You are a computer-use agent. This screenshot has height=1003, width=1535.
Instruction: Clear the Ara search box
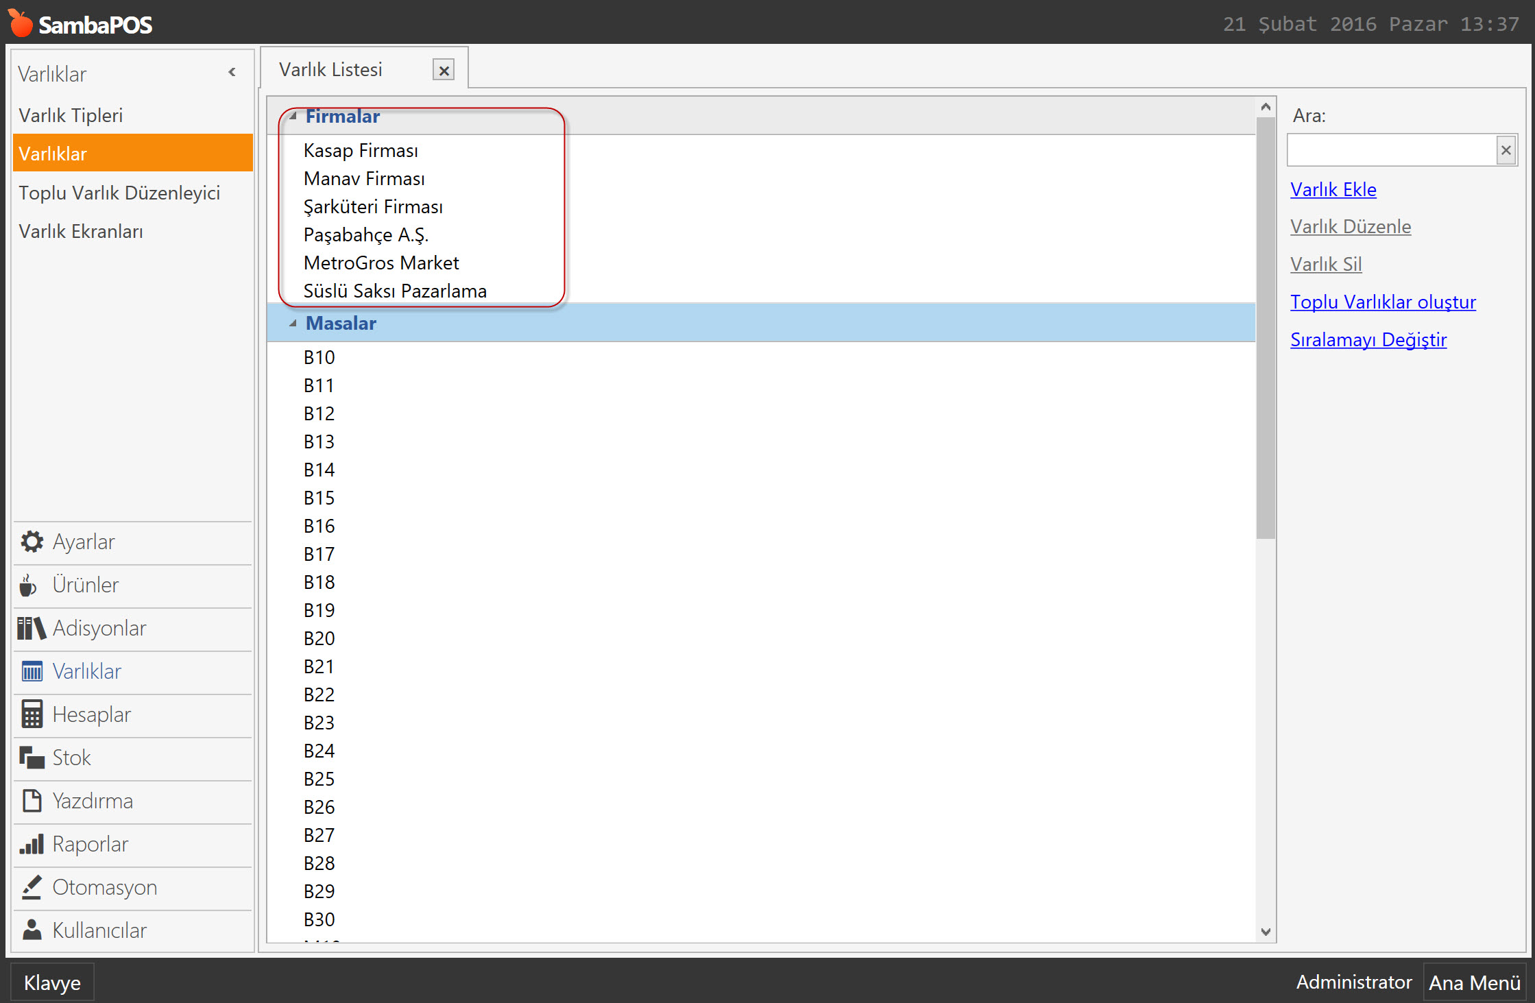point(1506,150)
